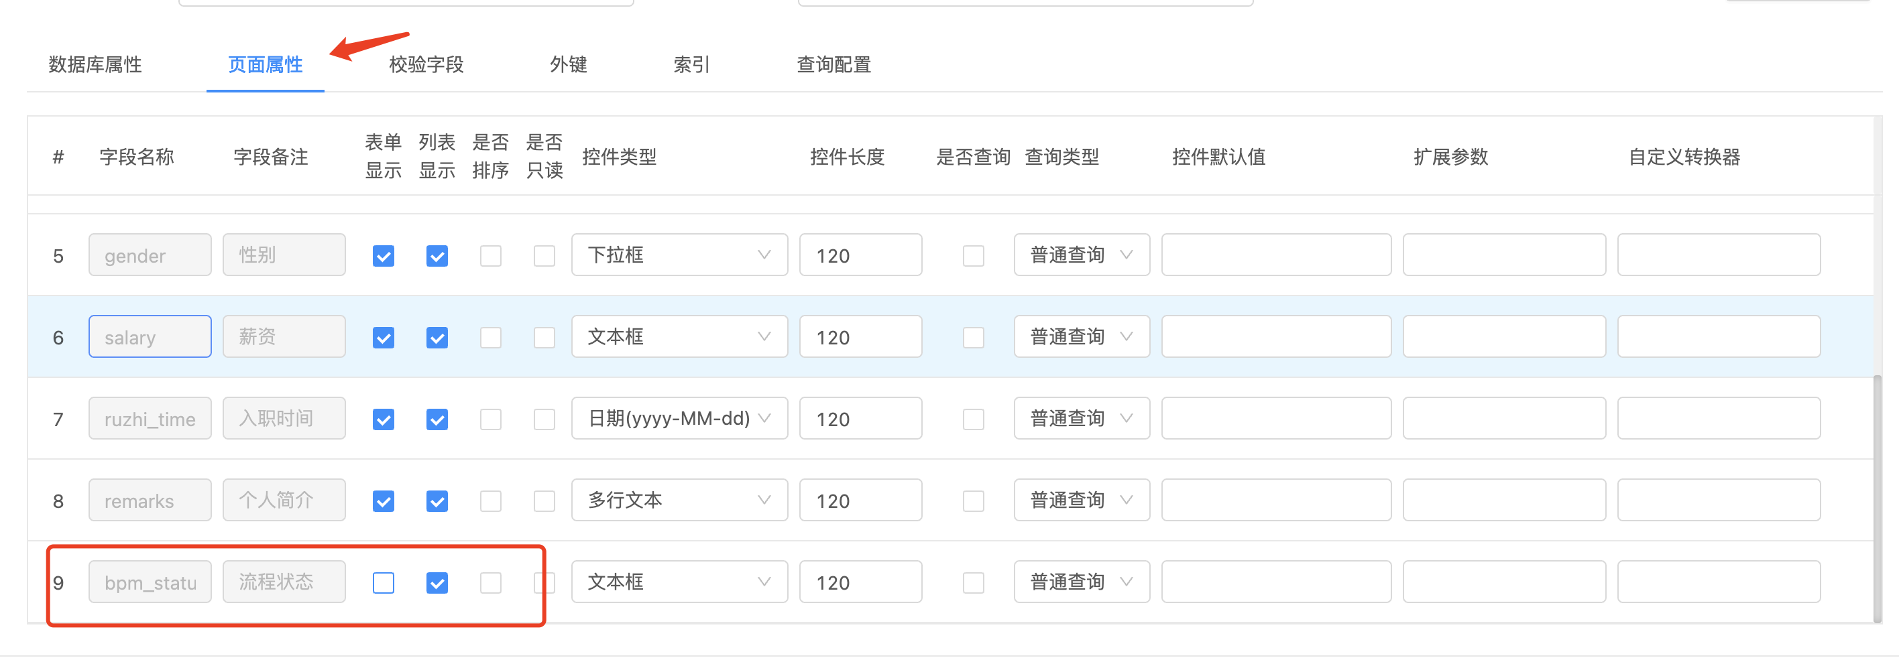
Task: Click 控件默认值 field in the remarks row
Action: 1275,501
